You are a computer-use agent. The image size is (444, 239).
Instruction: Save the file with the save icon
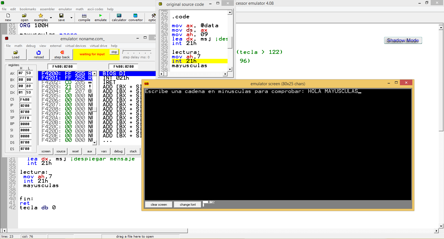61,17
